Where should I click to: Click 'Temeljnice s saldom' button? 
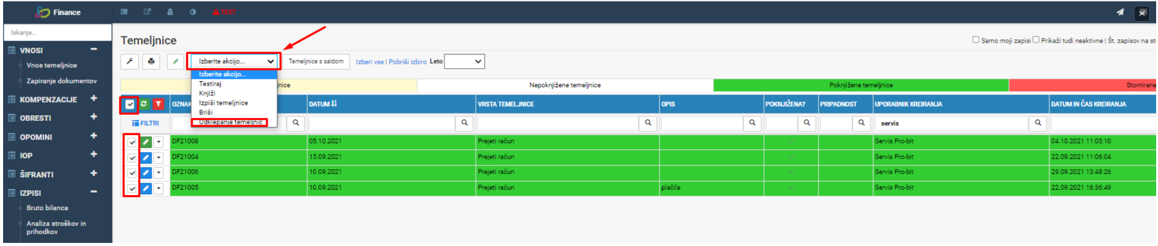(316, 61)
